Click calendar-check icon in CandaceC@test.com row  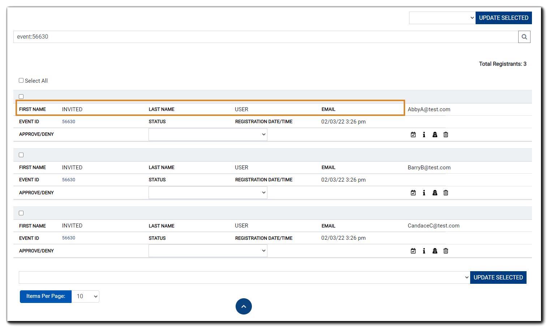tap(413, 251)
